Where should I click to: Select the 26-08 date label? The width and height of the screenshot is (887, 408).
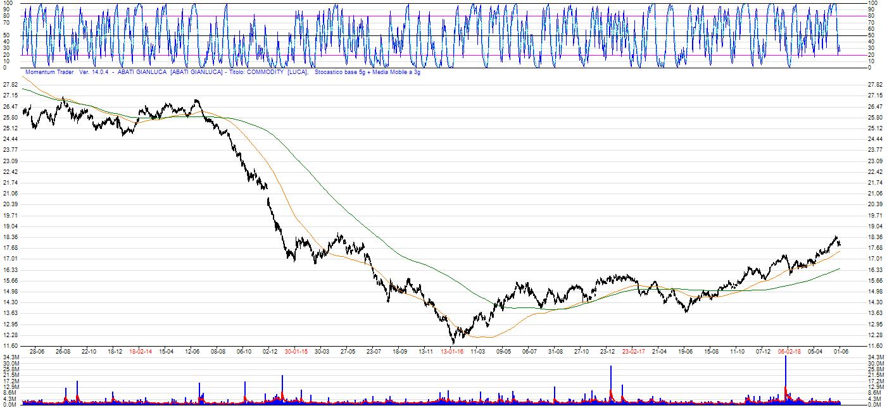click(63, 350)
